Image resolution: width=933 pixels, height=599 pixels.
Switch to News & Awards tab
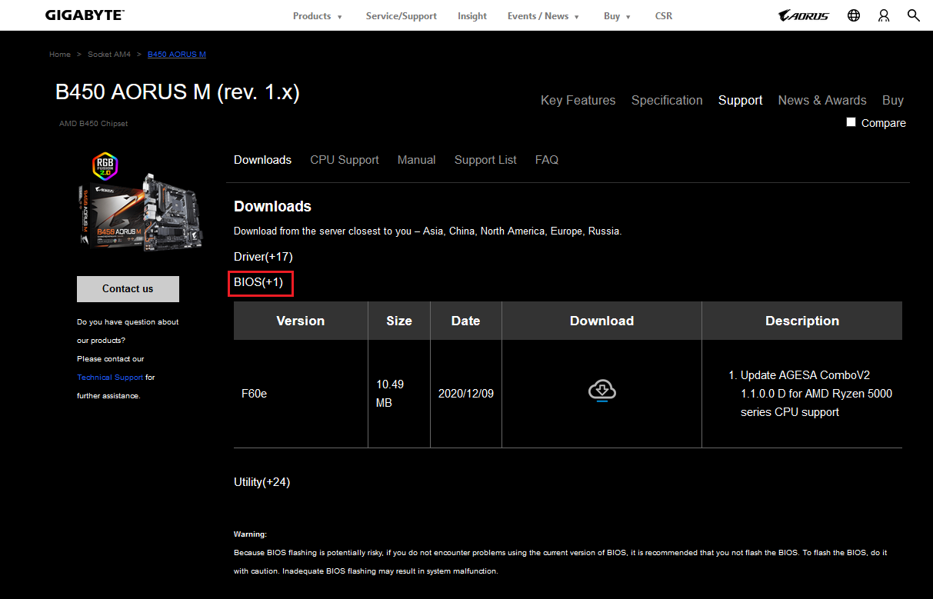point(822,101)
